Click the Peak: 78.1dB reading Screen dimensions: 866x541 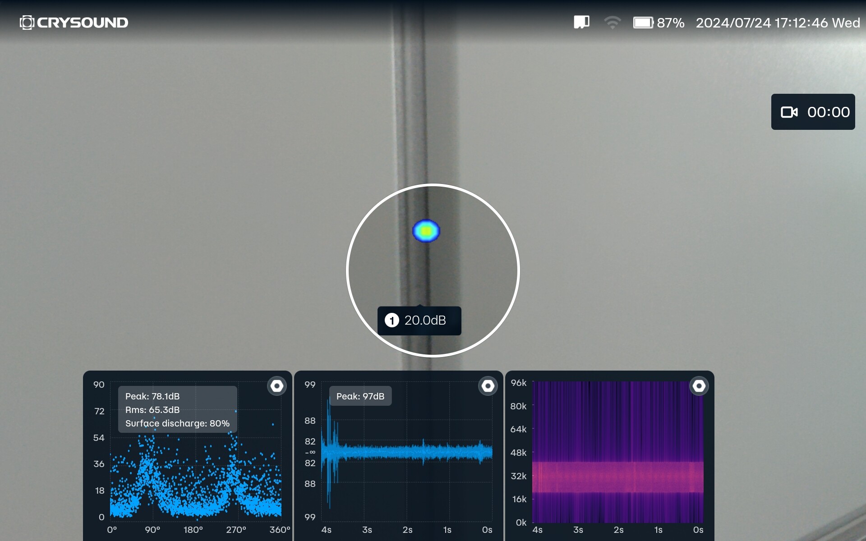152,396
